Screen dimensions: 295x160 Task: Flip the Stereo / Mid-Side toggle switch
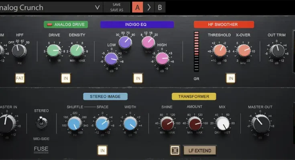[41, 123]
